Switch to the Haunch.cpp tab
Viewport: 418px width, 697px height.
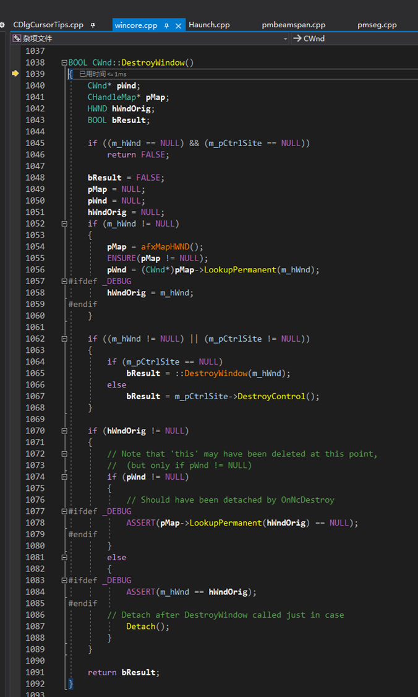click(209, 25)
